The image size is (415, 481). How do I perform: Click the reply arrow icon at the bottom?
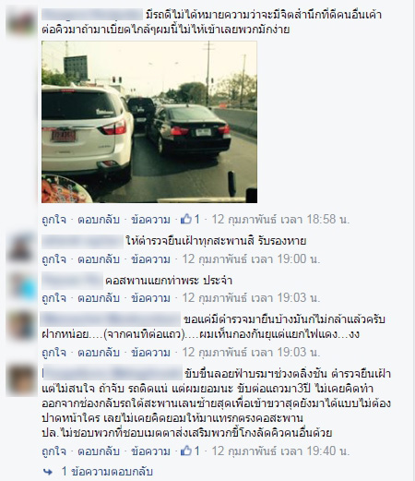click(48, 472)
